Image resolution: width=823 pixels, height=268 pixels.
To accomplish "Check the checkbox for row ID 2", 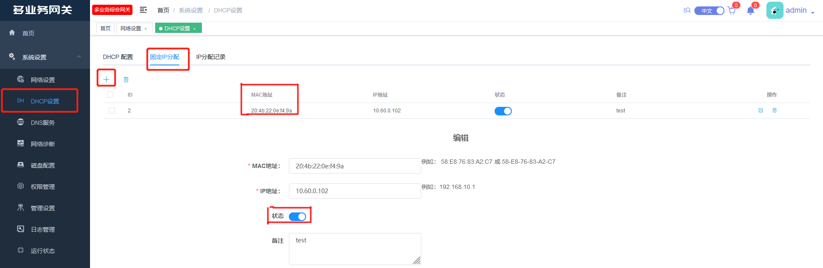I will tap(112, 110).
